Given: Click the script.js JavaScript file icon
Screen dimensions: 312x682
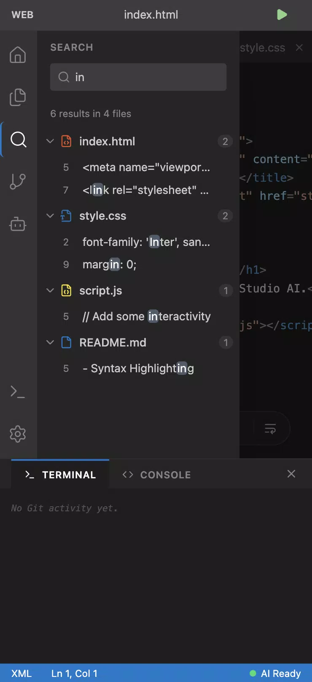Looking at the screenshot, I should (x=66, y=291).
